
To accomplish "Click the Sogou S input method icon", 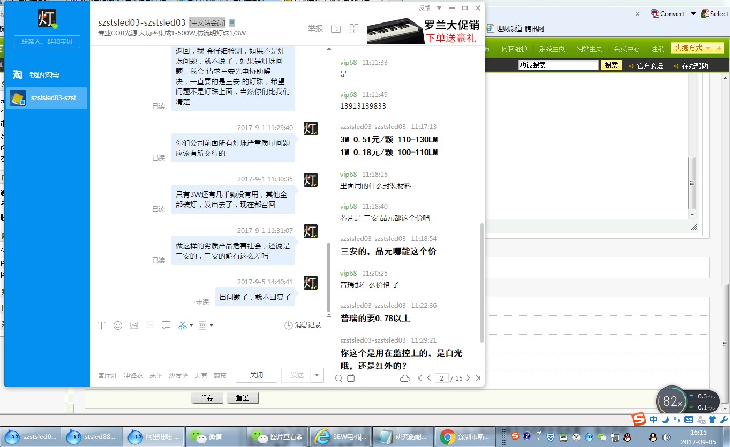I will pos(638,419).
